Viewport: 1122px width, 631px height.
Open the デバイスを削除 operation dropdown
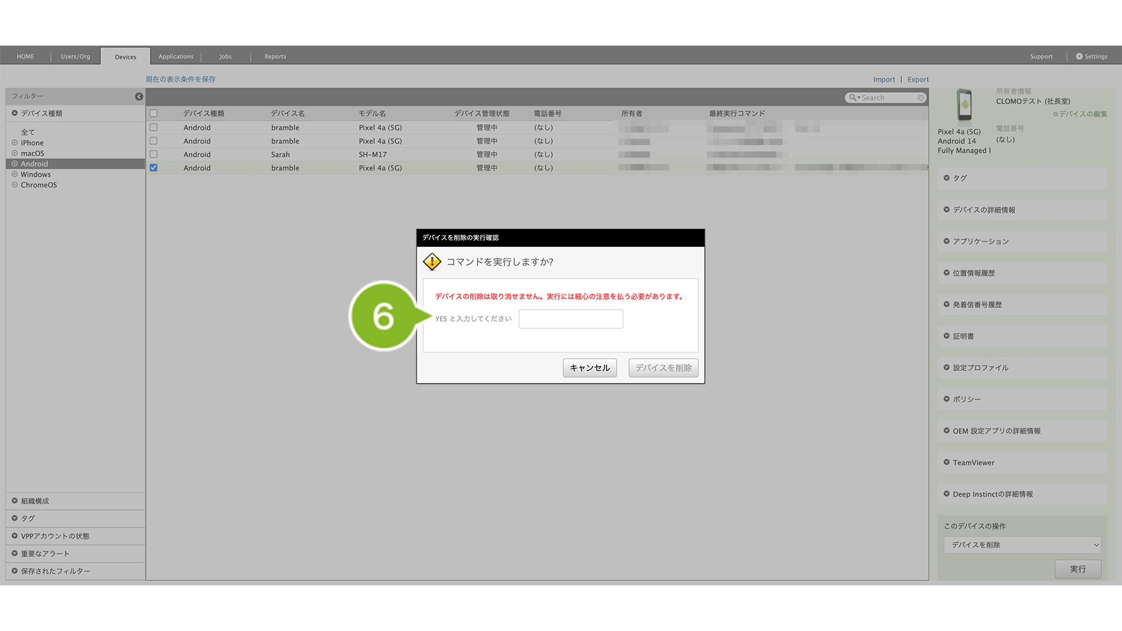tap(1022, 545)
